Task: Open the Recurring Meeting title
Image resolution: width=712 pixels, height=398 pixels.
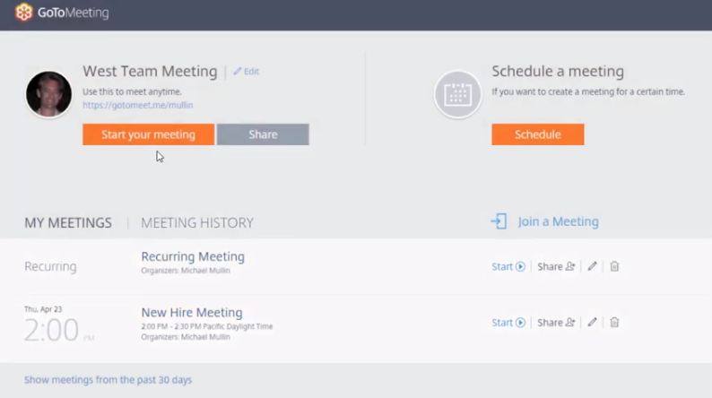Action: pos(193,256)
